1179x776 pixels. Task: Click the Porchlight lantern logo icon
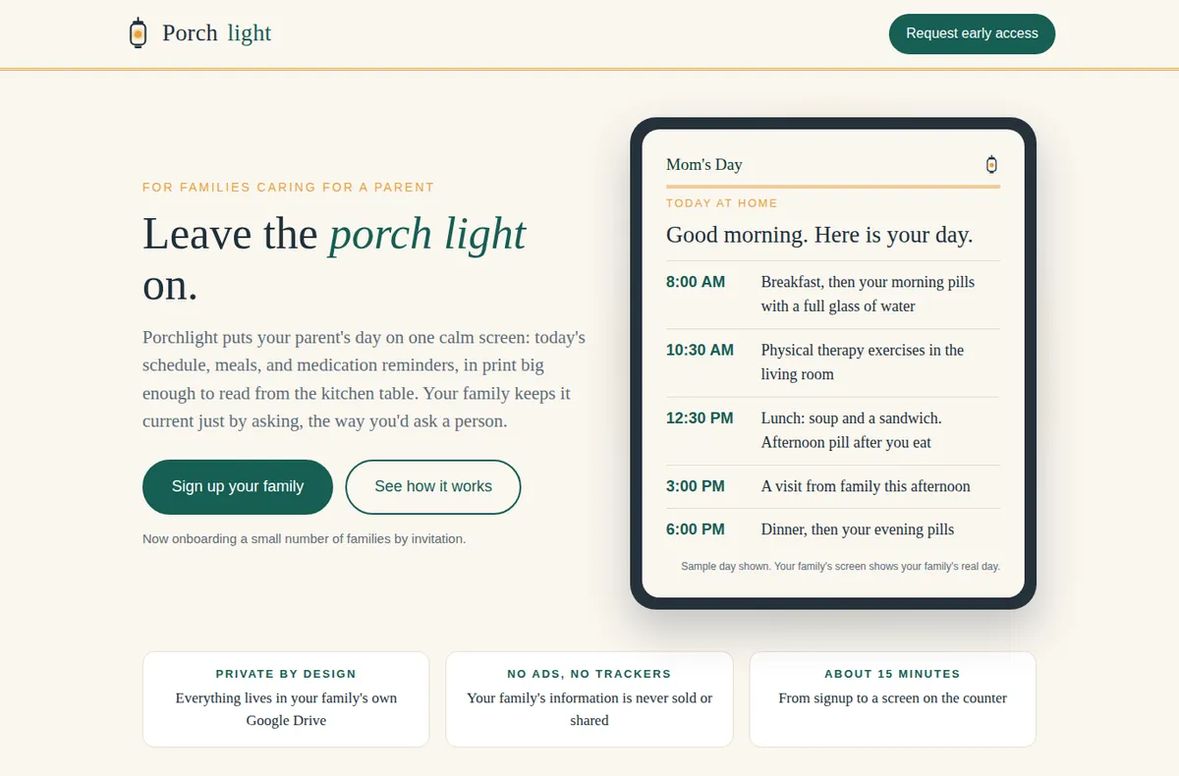point(138,33)
